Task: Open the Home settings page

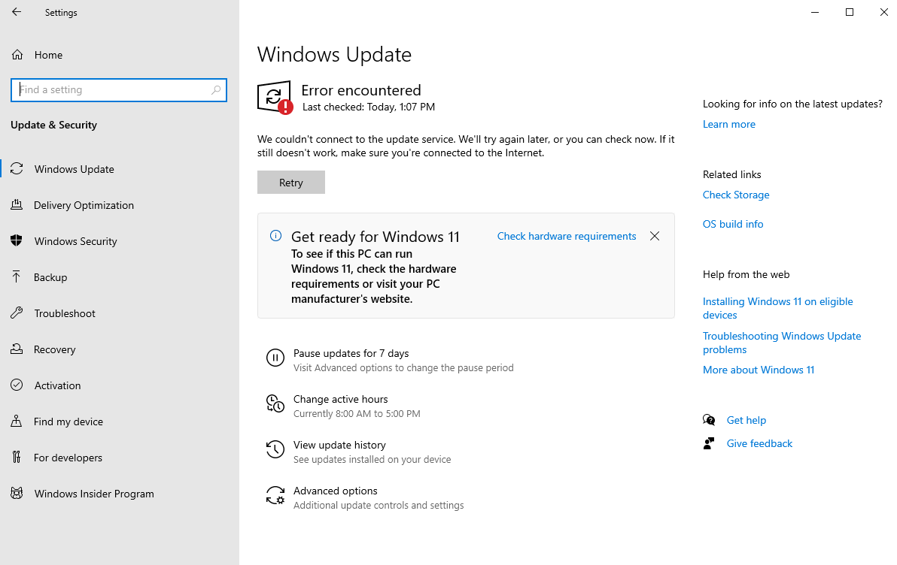Action: tap(48, 55)
